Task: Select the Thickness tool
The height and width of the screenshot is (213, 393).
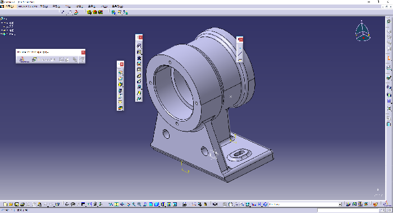Action: point(120,96)
